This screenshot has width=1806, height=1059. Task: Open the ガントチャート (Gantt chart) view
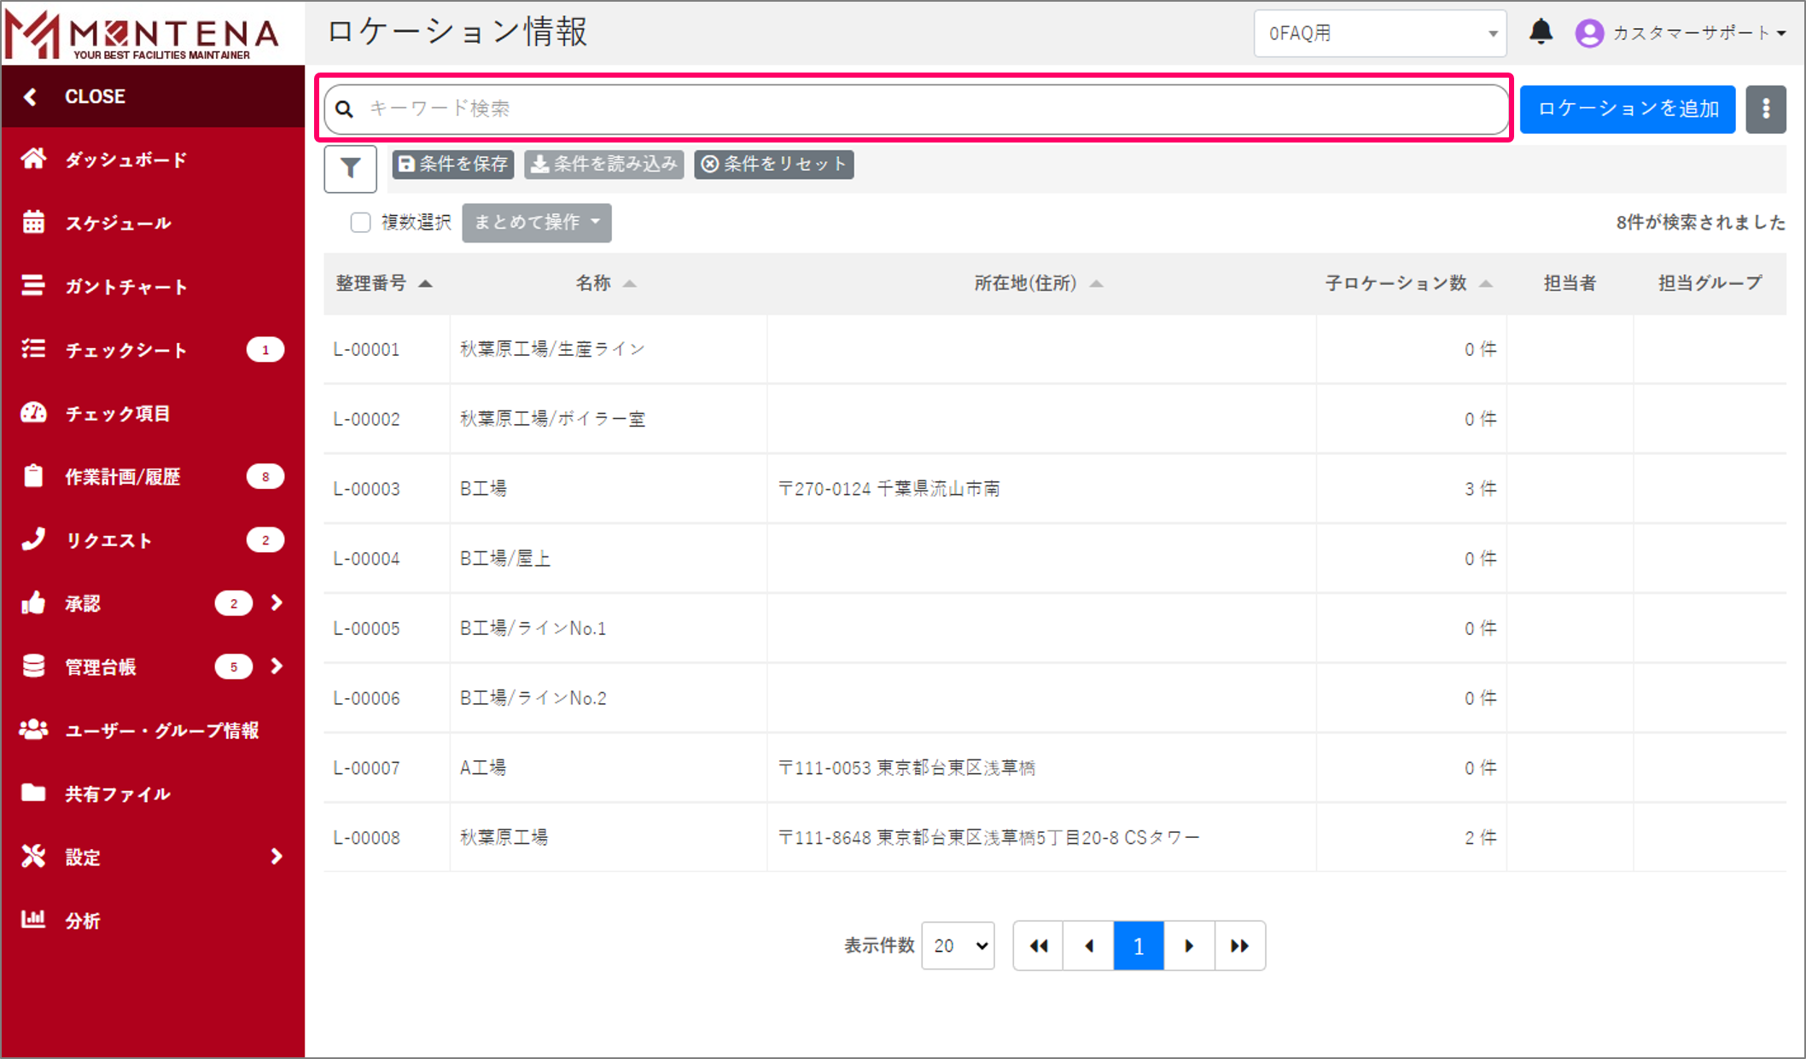pos(126,287)
